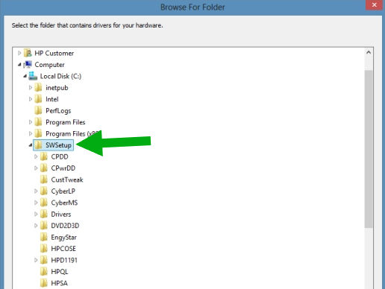Click the CPwrDD folder icon
Viewport: 385px width, 289px height.
pyautogui.click(x=44, y=168)
